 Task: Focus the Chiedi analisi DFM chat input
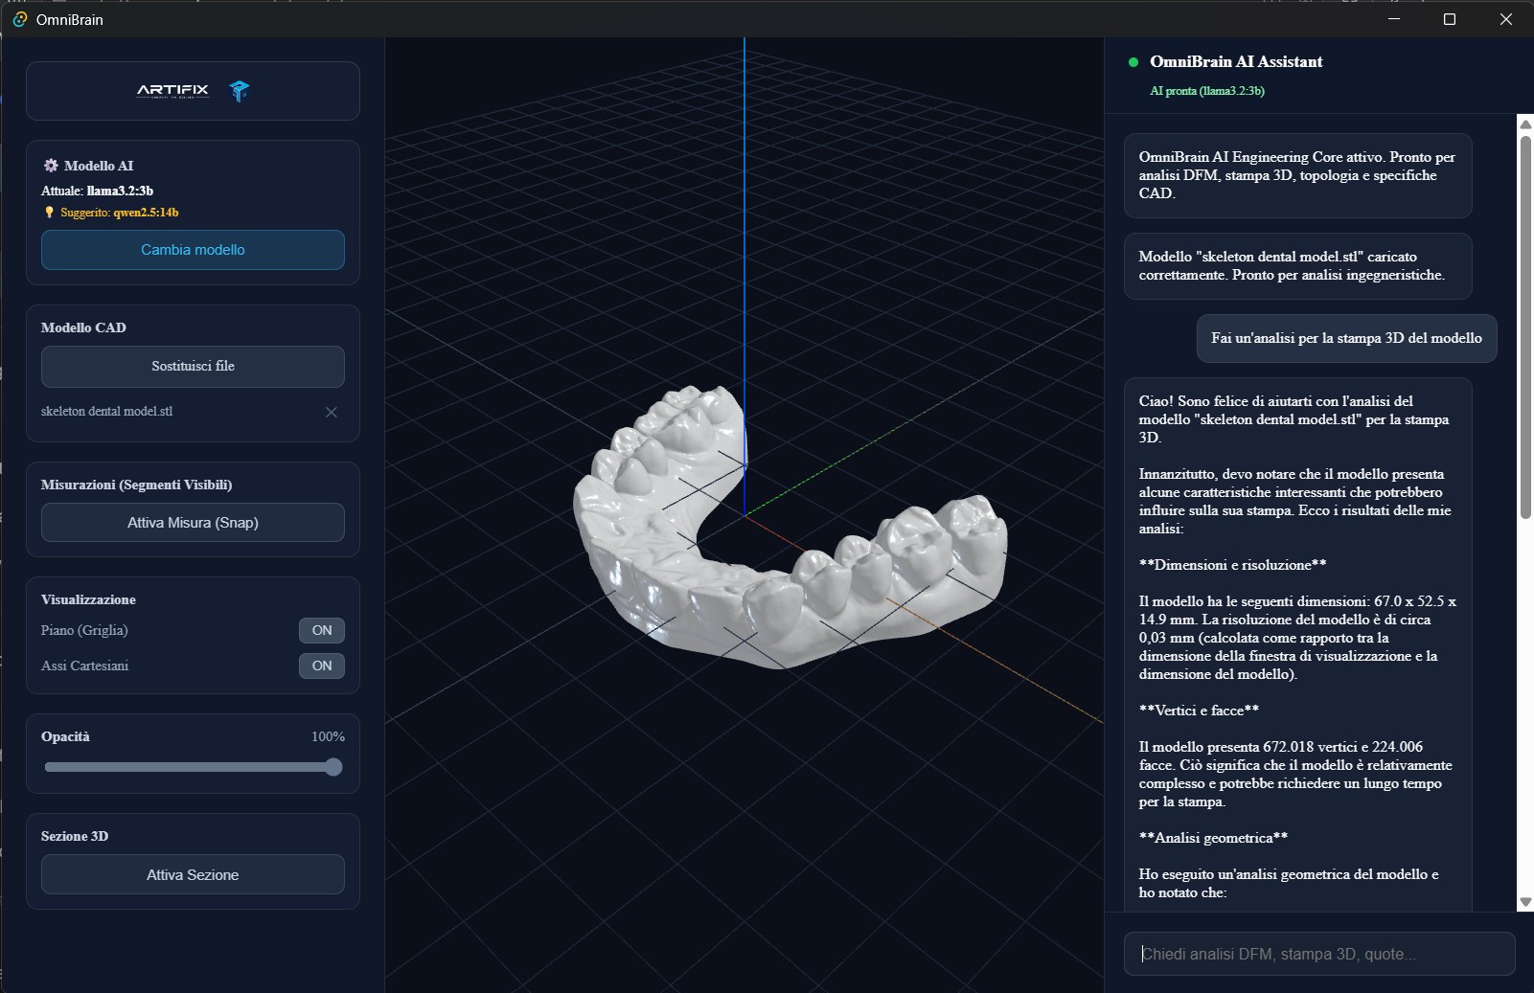pyautogui.click(x=1319, y=954)
